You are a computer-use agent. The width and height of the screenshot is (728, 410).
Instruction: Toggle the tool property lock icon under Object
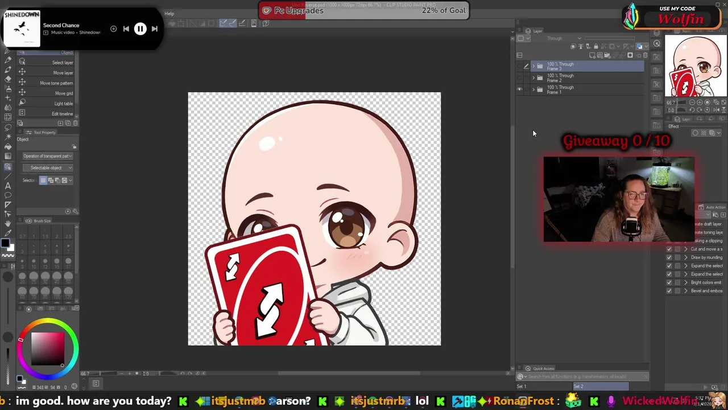pyautogui.click(x=74, y=146)
